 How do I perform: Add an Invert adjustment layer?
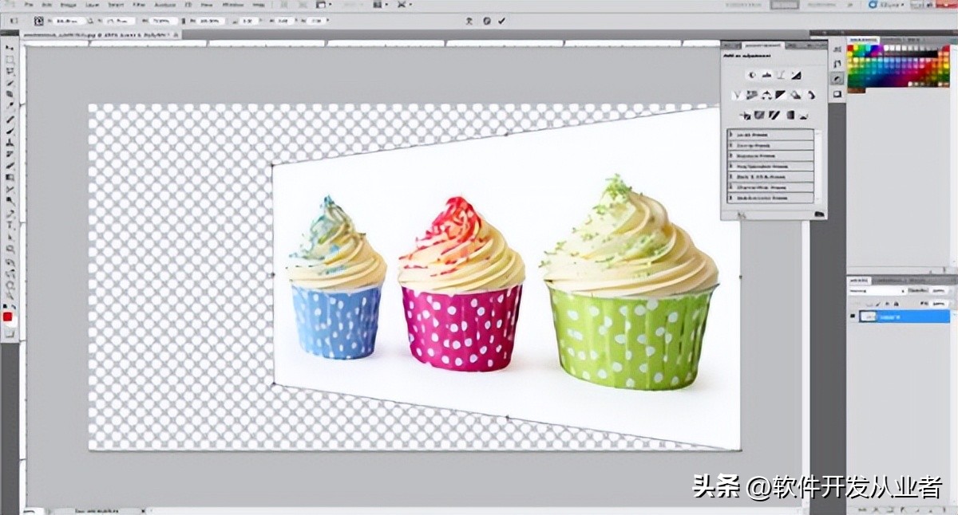745,115
